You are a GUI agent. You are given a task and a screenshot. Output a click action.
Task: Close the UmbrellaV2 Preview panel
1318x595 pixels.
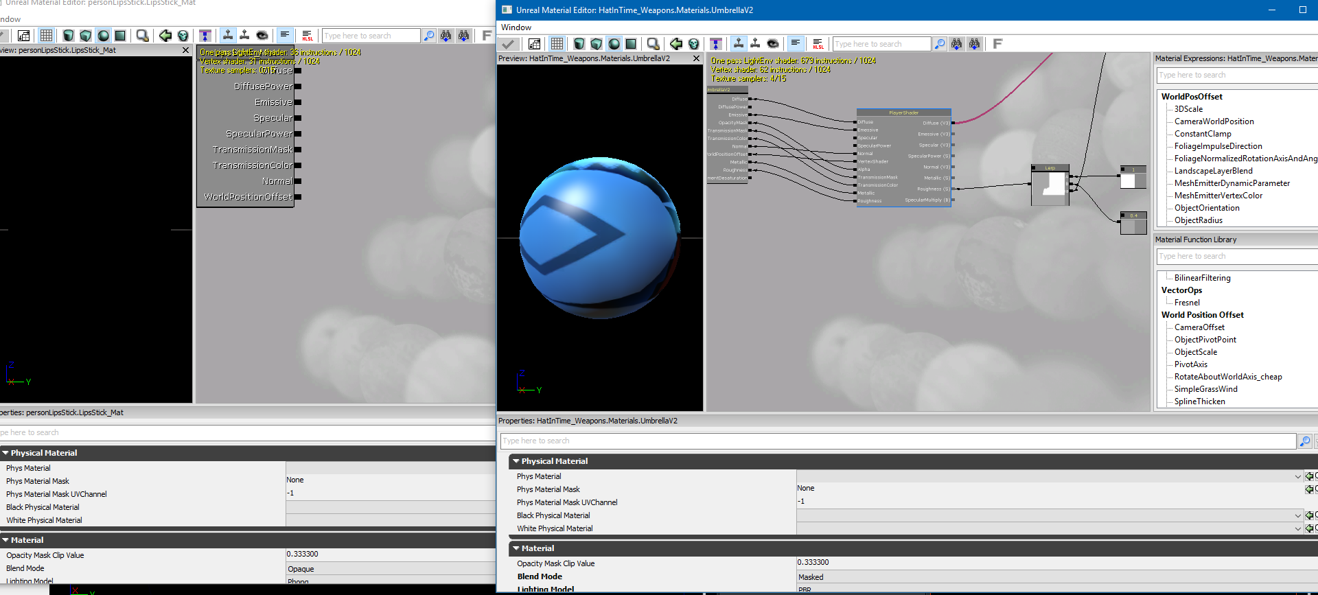(696, 58)
